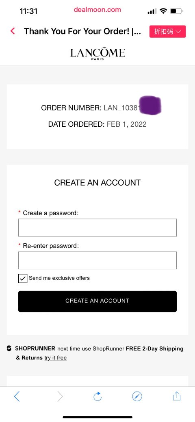
Task: Click the black Create An Account button
Action: 97,301
